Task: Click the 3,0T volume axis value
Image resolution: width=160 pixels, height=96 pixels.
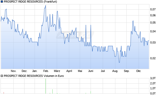Action: 153,78
